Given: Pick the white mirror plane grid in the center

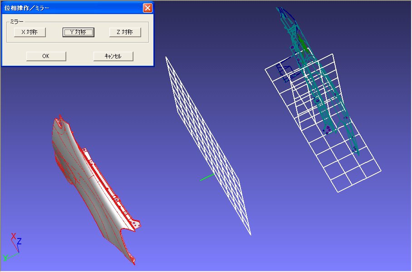Looking at the screenshot, I should coord(207,146).
